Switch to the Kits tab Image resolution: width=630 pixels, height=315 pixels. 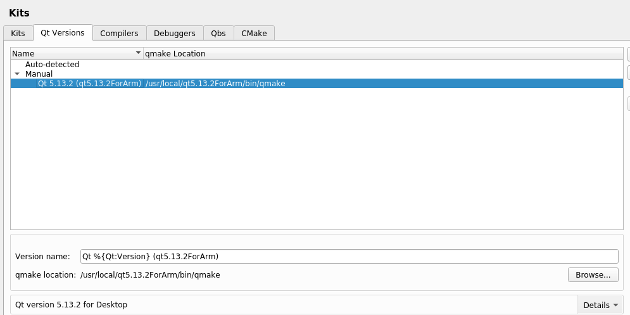18,33
